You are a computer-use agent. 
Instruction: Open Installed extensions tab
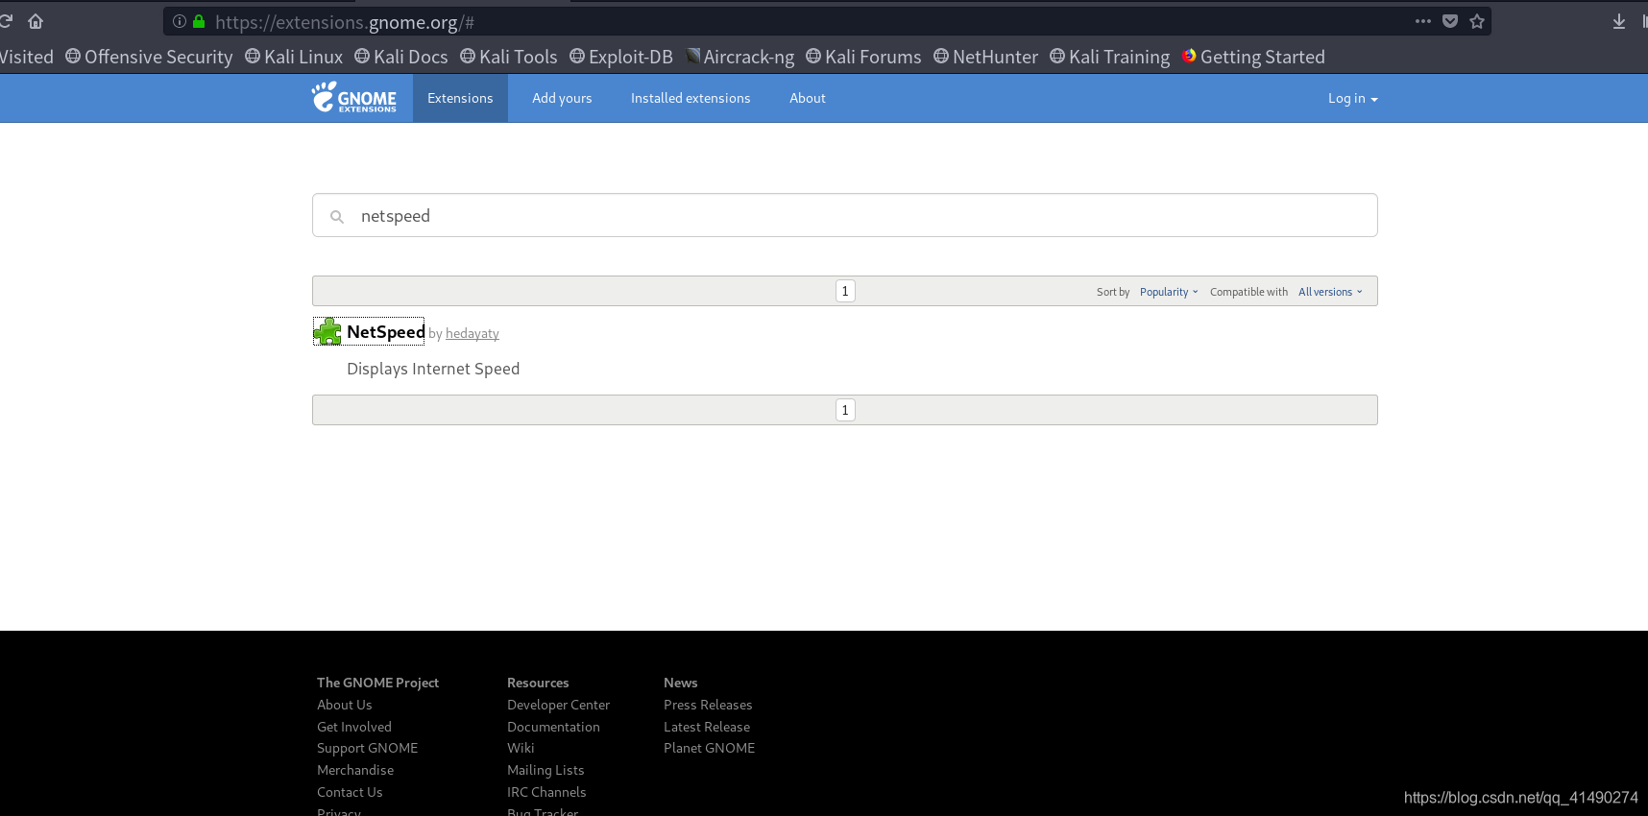point(691,98)
